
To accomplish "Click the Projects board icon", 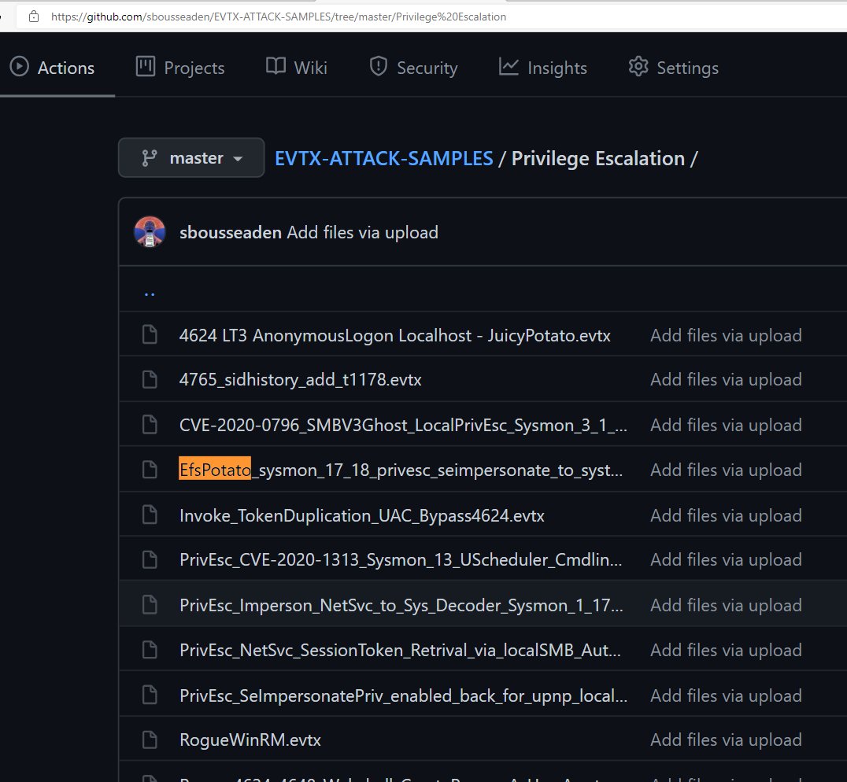I will (146, 66).
